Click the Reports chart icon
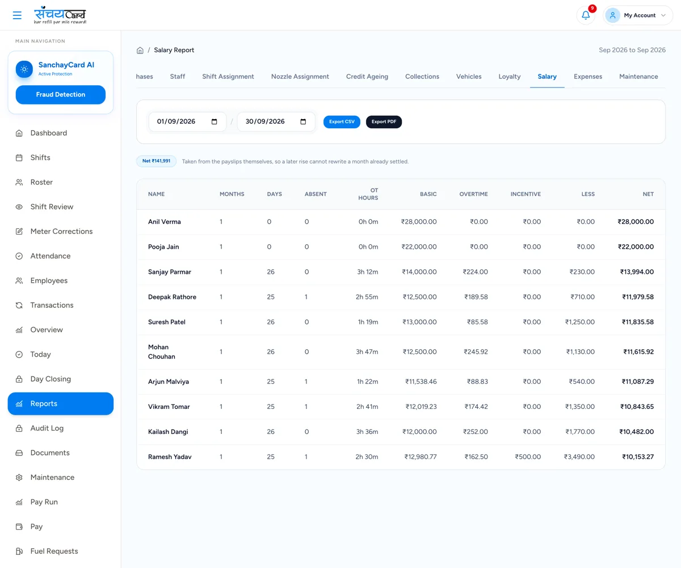681x568 pixels. pos(19,404)
